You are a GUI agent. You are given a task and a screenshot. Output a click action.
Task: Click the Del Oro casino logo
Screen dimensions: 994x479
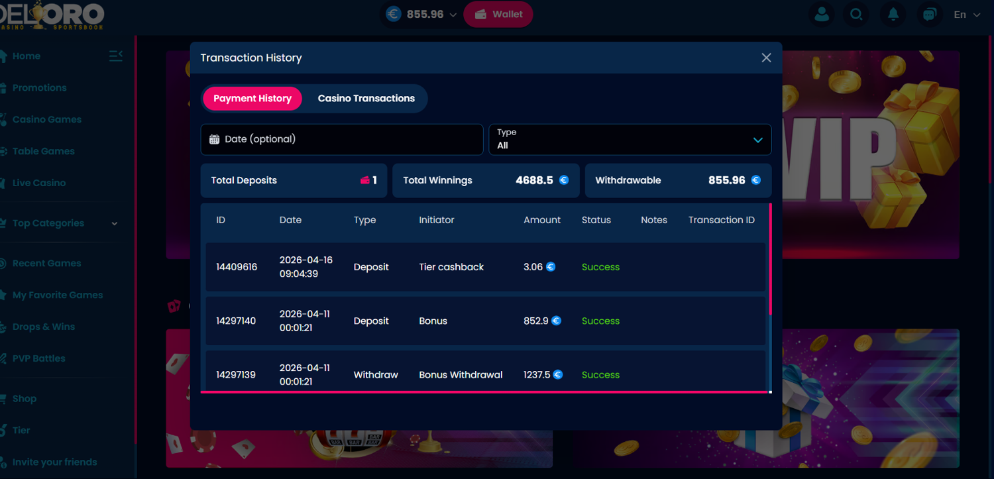52,15
